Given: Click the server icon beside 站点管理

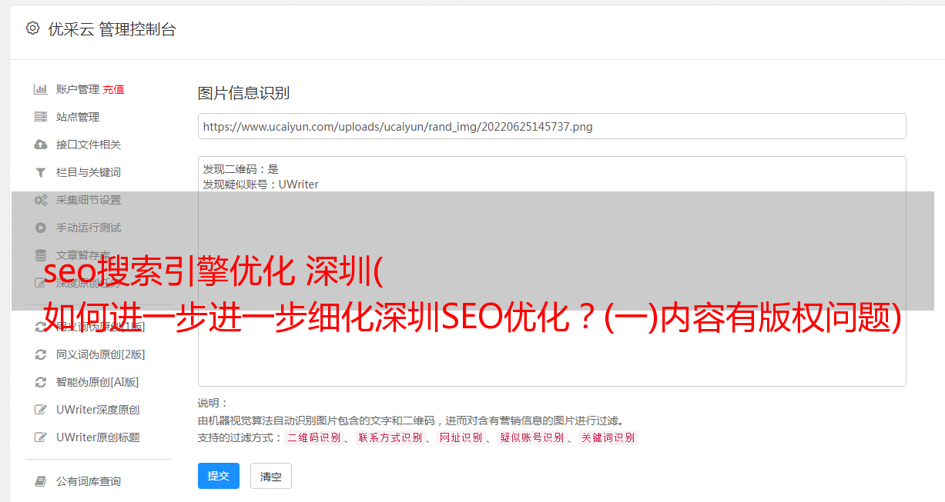Looking at the screenshot, I should pyautogui.click(x=41, y=117).
